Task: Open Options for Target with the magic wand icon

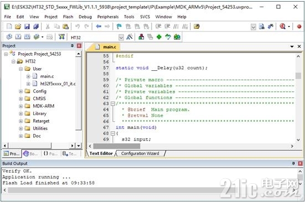Action: click(x=130, y=37)
